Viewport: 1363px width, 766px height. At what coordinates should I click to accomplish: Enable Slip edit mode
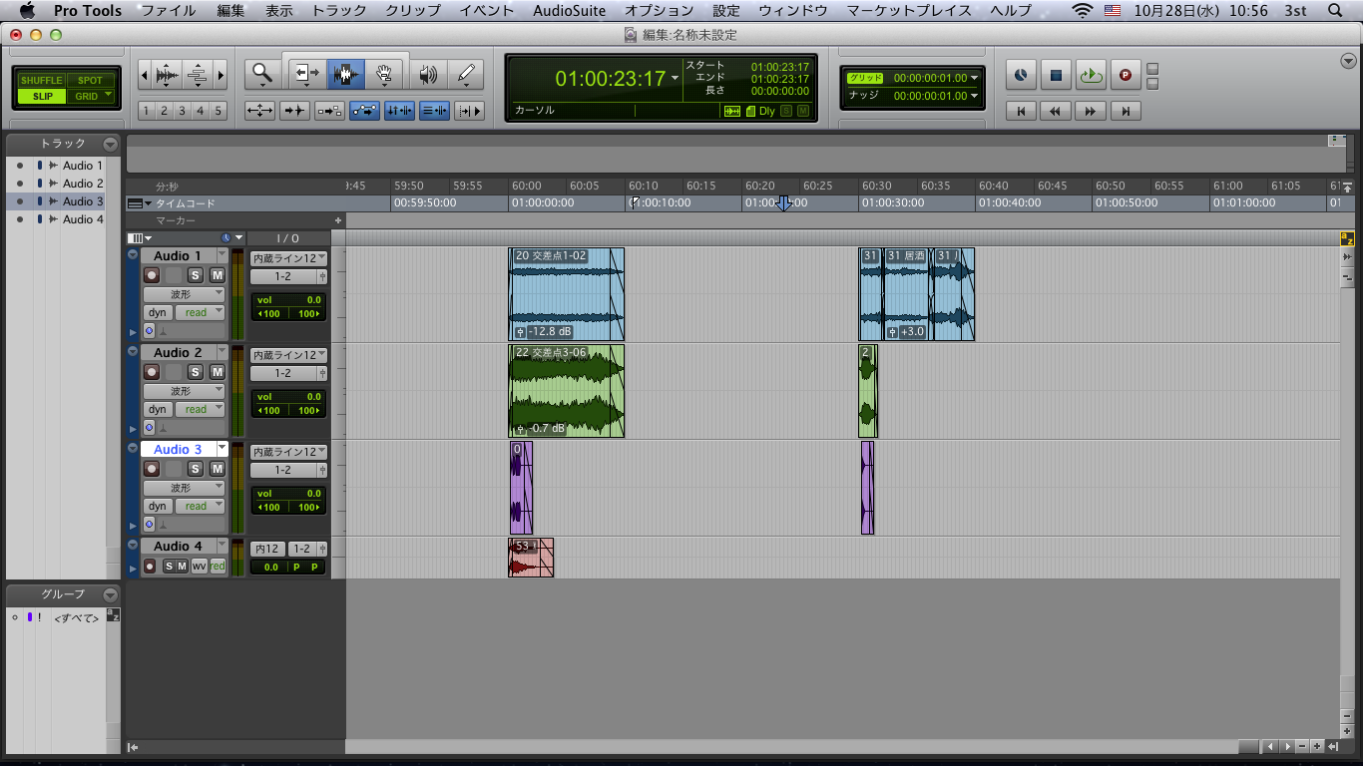coord(41,97)
